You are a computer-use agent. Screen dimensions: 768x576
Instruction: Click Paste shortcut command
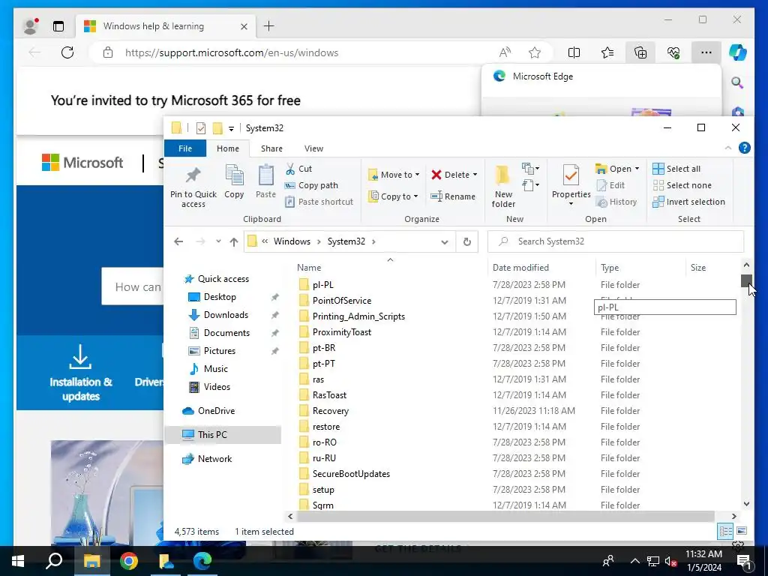click(x=319, y=202)
